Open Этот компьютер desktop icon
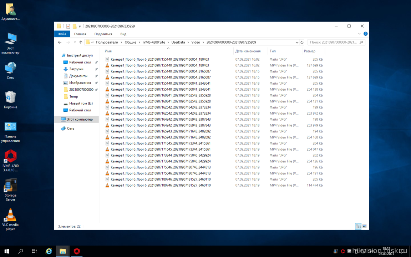Viewport: 411px width, 257px height. pyautogui.click(x=10, y=44)
